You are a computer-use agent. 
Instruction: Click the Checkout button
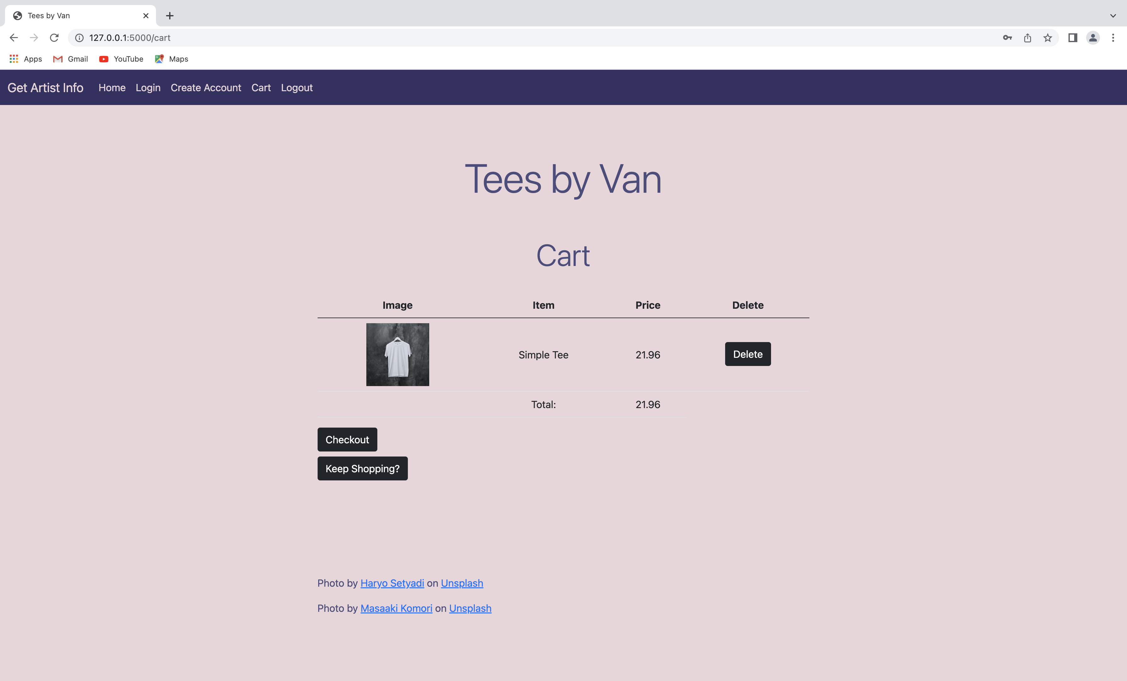click(347, 439)
